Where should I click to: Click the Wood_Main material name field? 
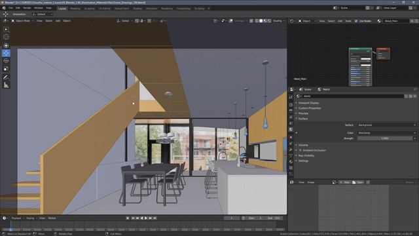coord(397,21)
